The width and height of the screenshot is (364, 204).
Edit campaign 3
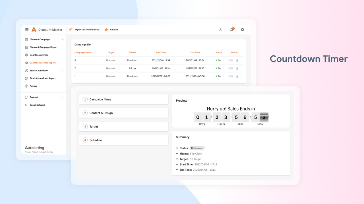coord(231,60)
